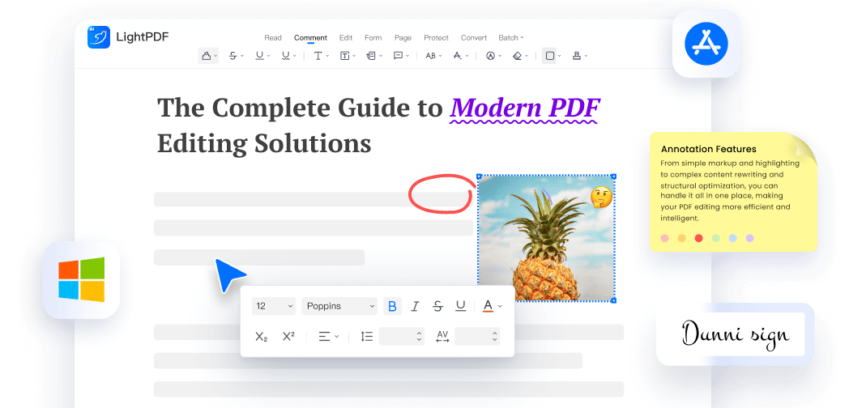Select the straight Underline annotation tool in the top toolbar
This screenshot has height=408, width=849.
point(259,56)
